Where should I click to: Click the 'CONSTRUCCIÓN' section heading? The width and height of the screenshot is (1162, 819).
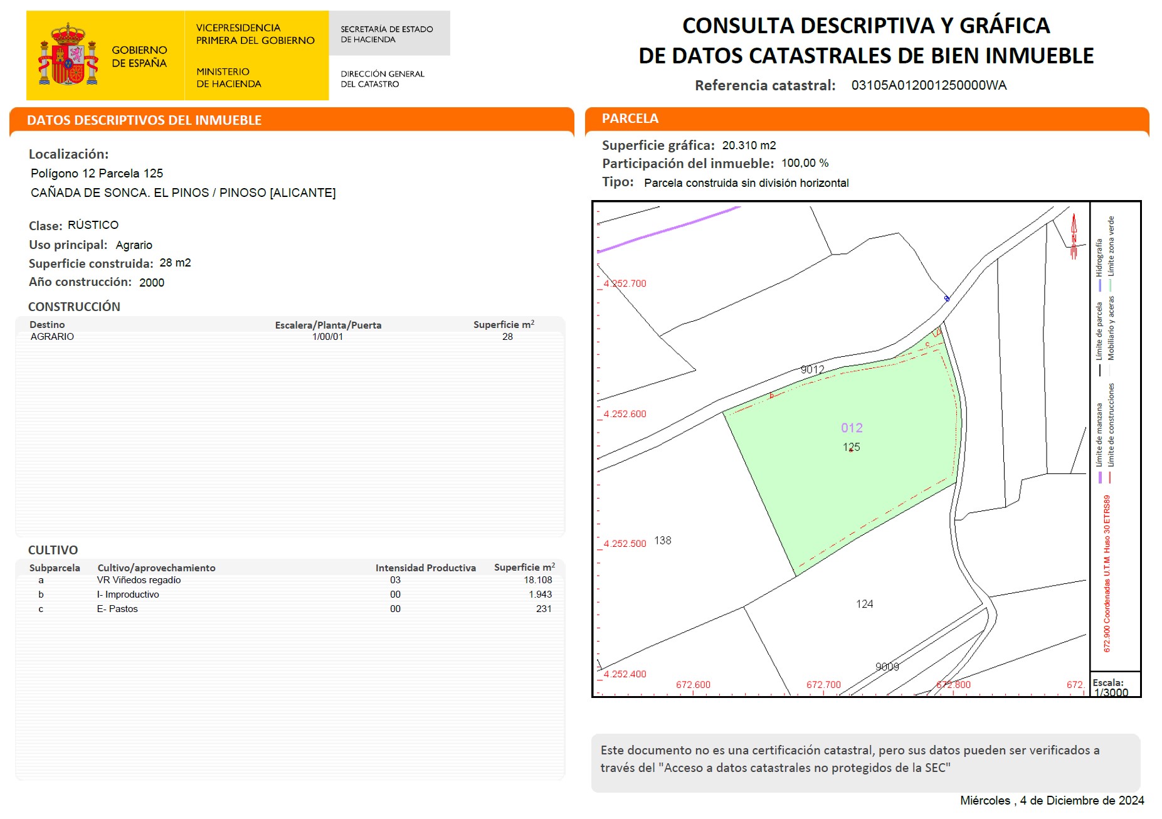coord(74,307)
